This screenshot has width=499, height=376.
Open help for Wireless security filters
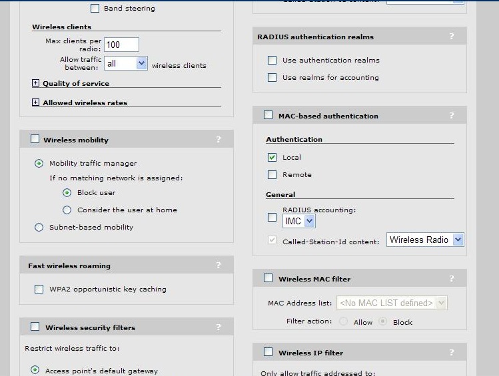(219, 327)
